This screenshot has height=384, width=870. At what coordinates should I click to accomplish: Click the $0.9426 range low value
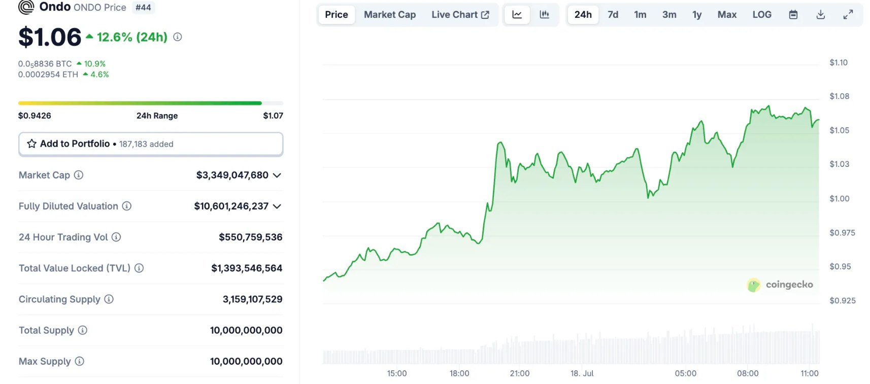click(x=35, y=116)
